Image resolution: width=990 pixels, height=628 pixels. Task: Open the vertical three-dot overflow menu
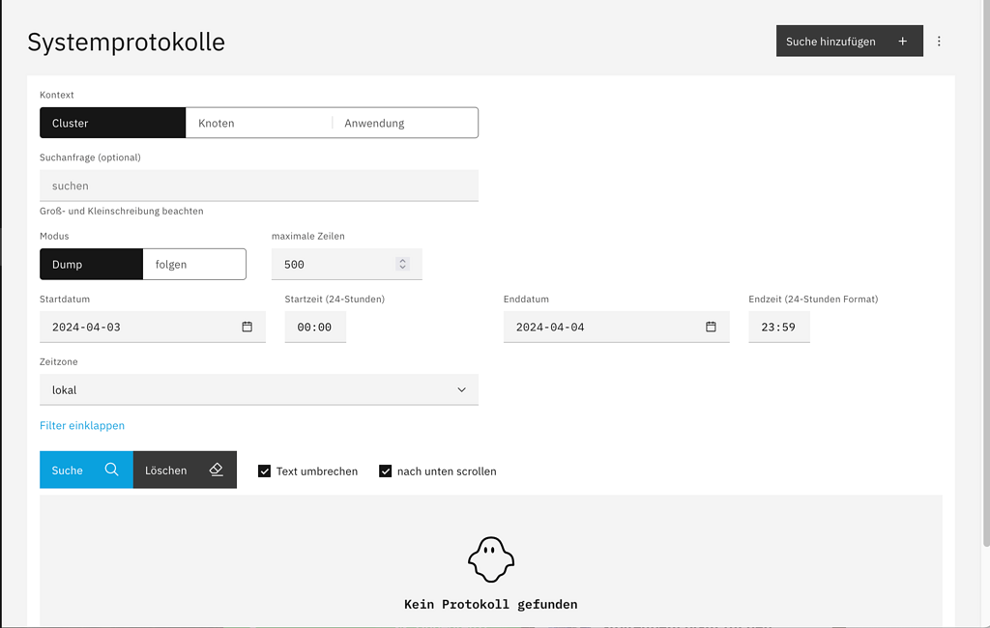[x=939, y=42]
